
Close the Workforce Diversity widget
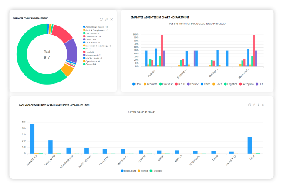click(263, 105)
